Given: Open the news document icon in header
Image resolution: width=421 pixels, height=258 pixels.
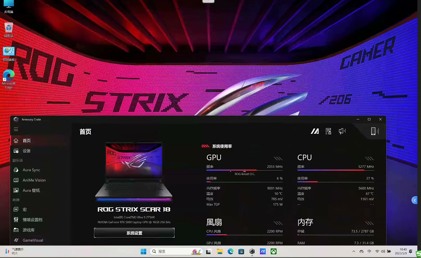Looking at the screenshot, I should click(x=329, y=131).
